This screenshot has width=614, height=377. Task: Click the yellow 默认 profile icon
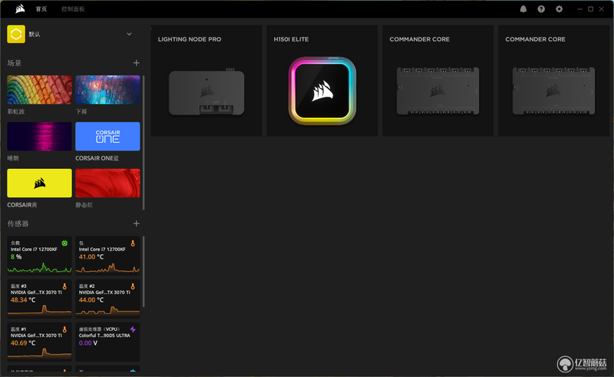click(x=16, y=34)
